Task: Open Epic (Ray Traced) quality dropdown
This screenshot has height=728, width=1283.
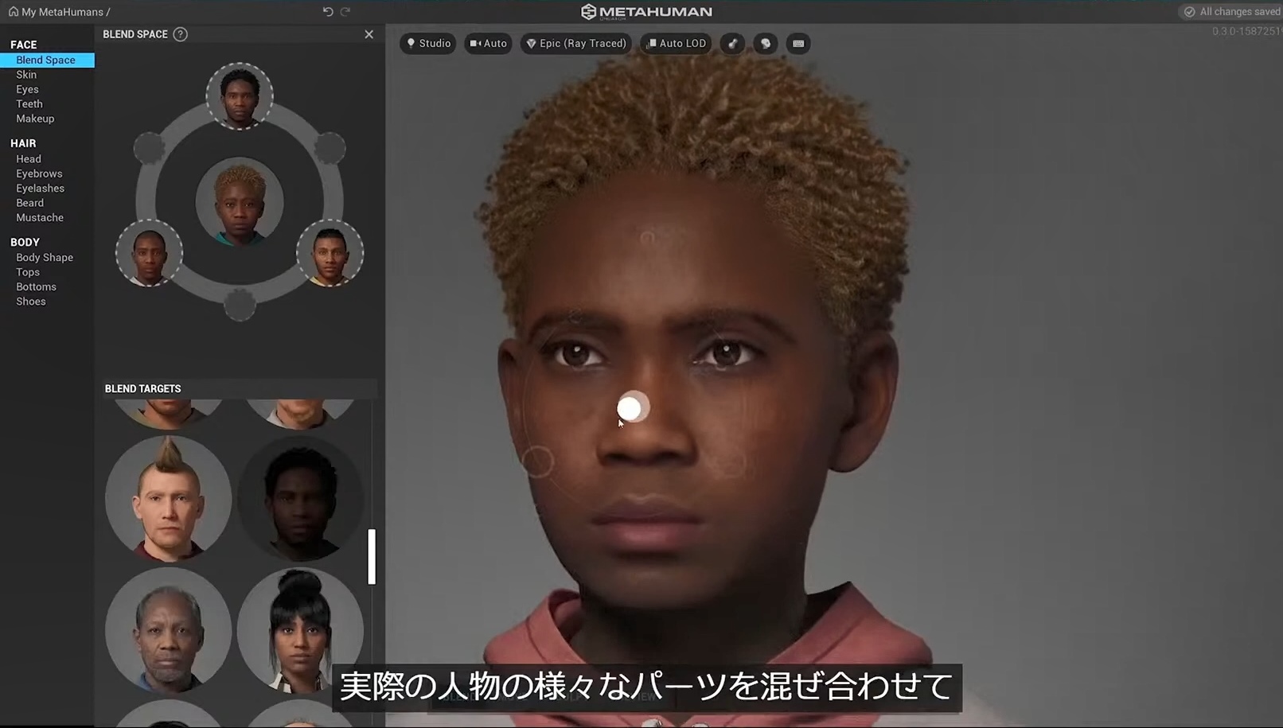Action: [x=576, y=44]
